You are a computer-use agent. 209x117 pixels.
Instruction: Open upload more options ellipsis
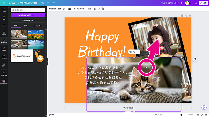[43, 15]
